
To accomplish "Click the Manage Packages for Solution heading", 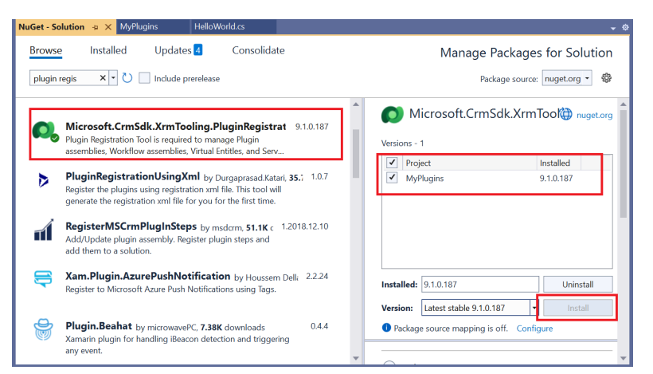I will point(526,53).
